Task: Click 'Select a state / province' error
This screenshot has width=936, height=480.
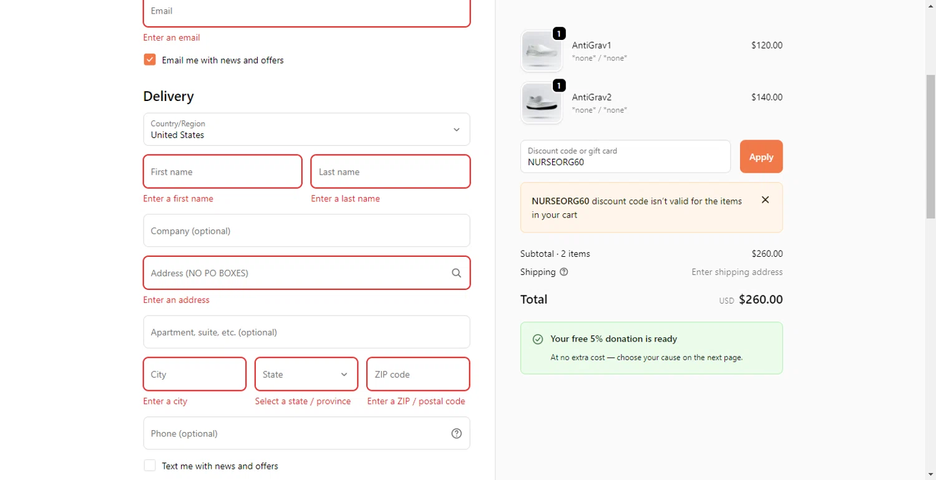Action: (x=303, y=401)
